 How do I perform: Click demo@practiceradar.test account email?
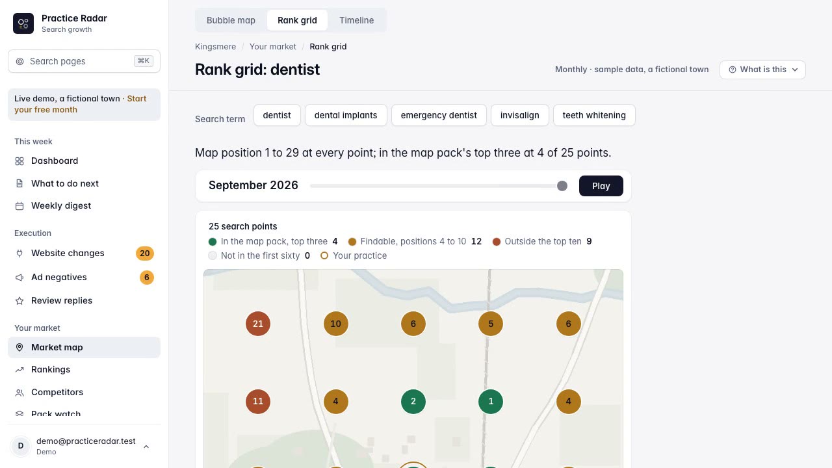coord(86,441)
